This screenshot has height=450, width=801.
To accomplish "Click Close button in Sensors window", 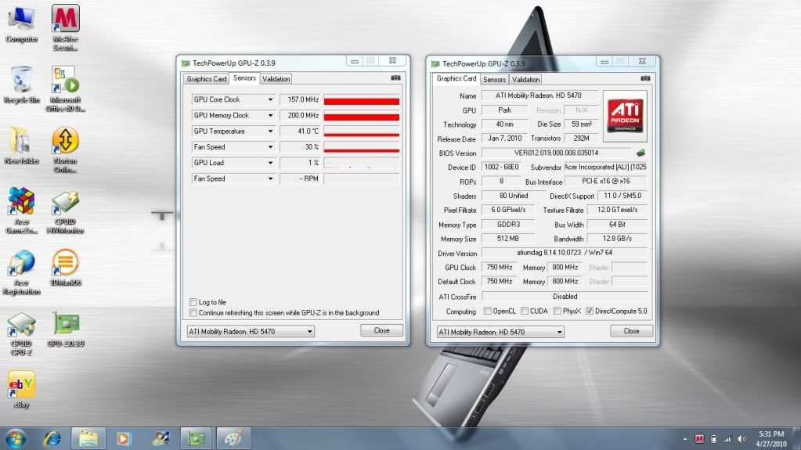I will (x=381, y=330).
